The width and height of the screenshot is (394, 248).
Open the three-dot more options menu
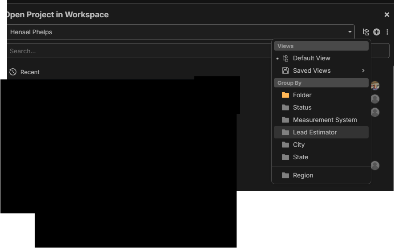(387, 32)
